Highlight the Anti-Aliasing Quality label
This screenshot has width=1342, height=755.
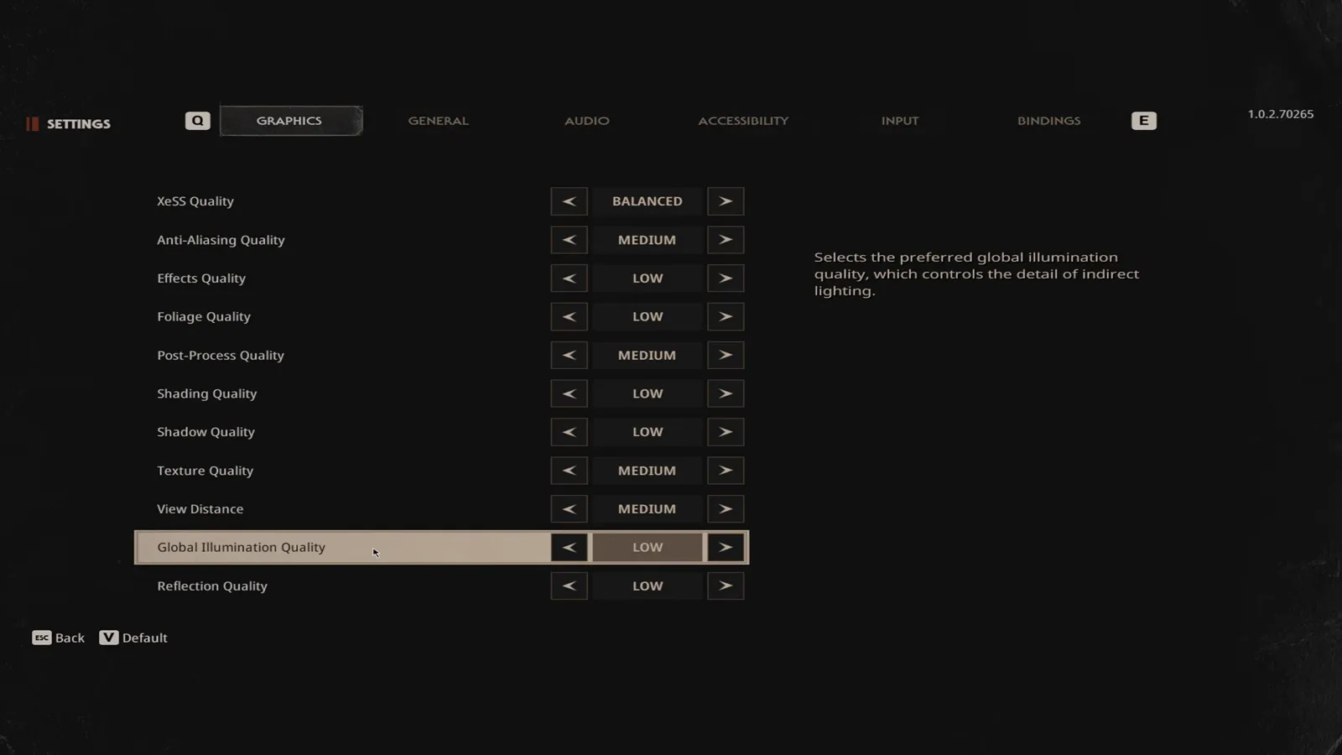221,240
